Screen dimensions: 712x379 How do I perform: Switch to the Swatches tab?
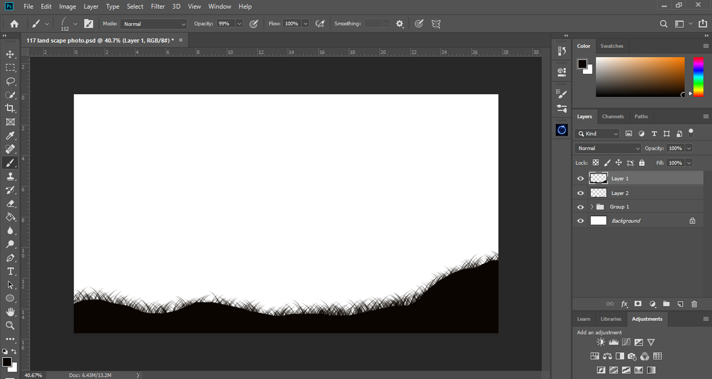[612, 46]
